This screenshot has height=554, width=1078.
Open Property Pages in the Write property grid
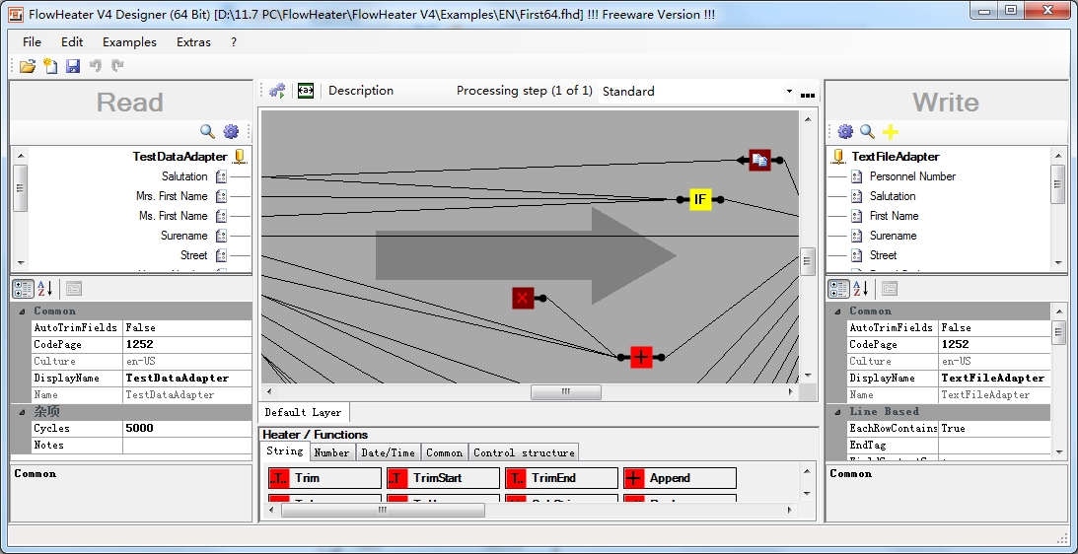tap(889, 289)
